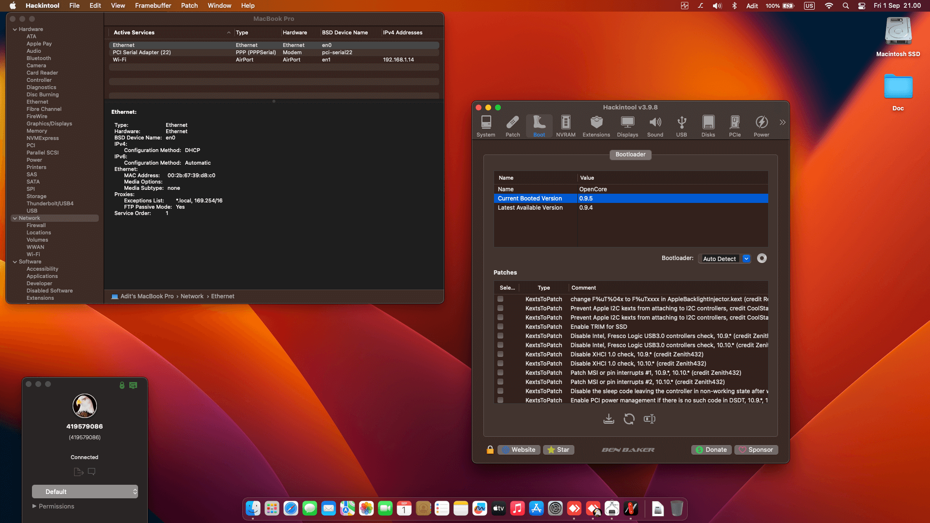930x523 pixels.
Task: Select the Patch icon in Hackintool
Action: click(512, 126)
